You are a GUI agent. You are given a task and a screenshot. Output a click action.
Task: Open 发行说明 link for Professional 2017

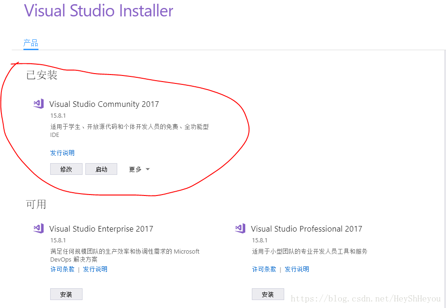(297, 269)
